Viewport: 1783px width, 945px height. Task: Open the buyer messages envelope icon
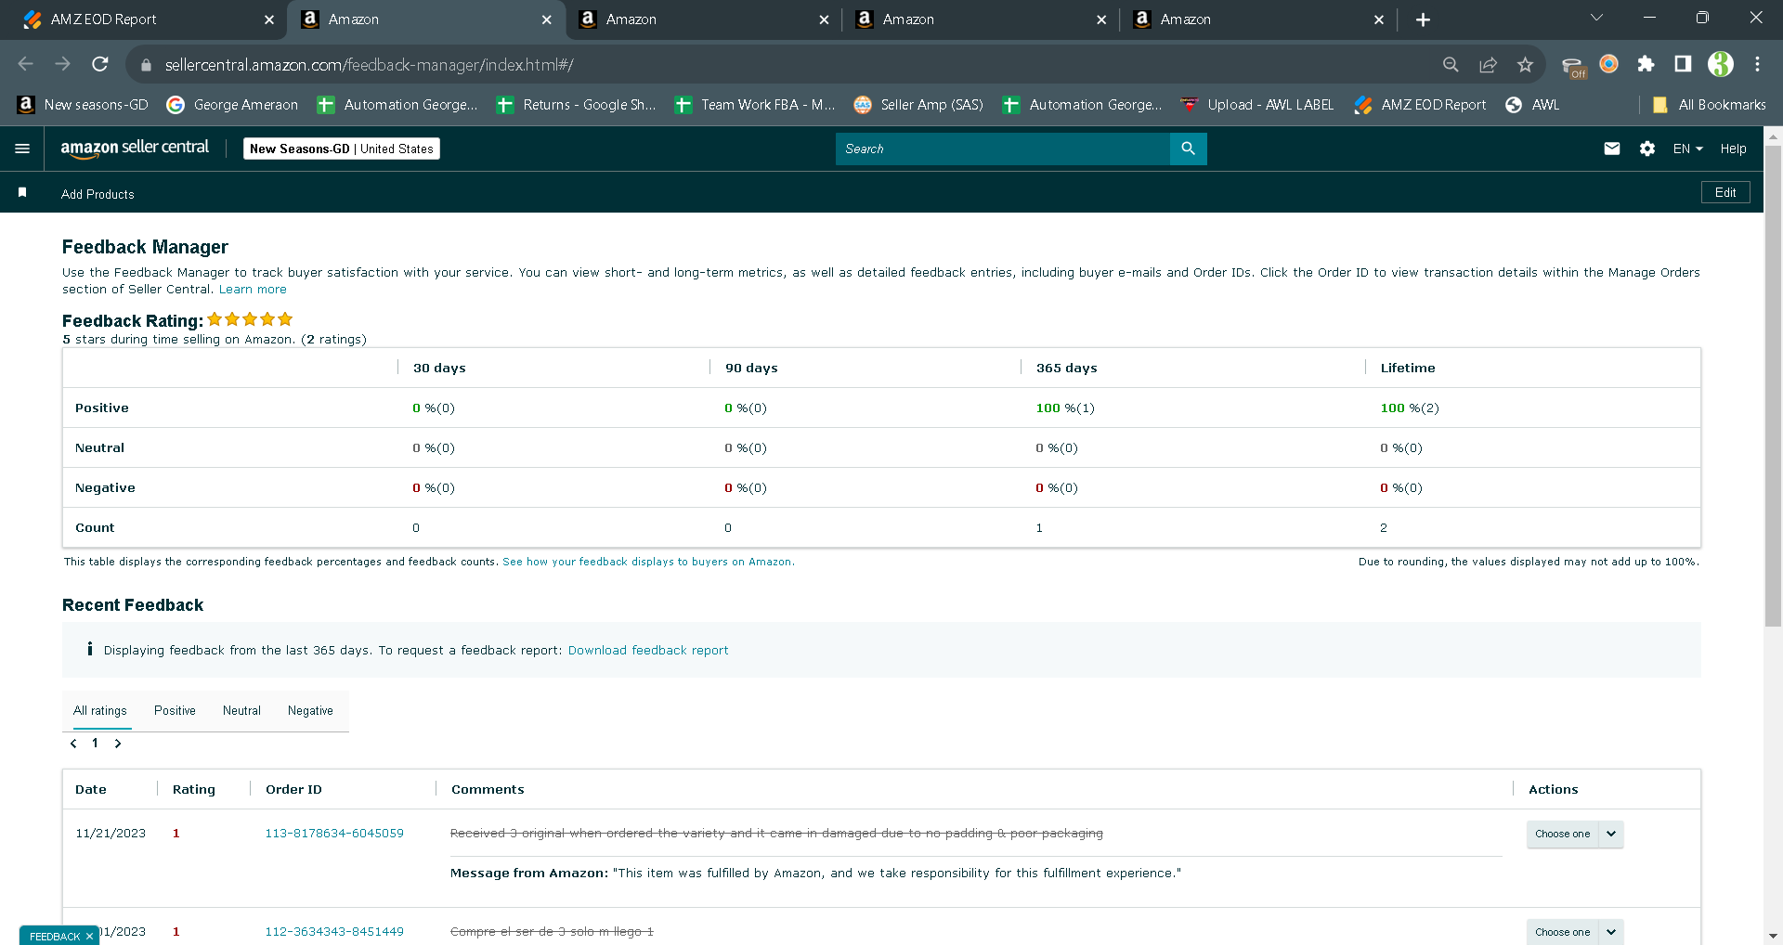(x=1612, y=149)
